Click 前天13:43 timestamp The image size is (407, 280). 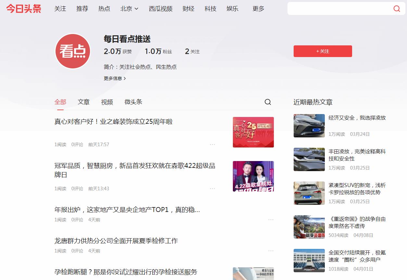(99, 189)
